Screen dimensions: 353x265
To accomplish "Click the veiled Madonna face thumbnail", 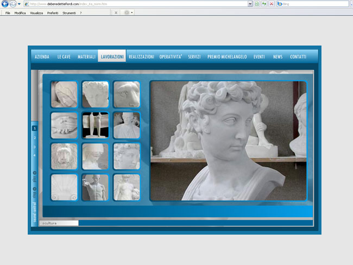I will tap(64, 94).
